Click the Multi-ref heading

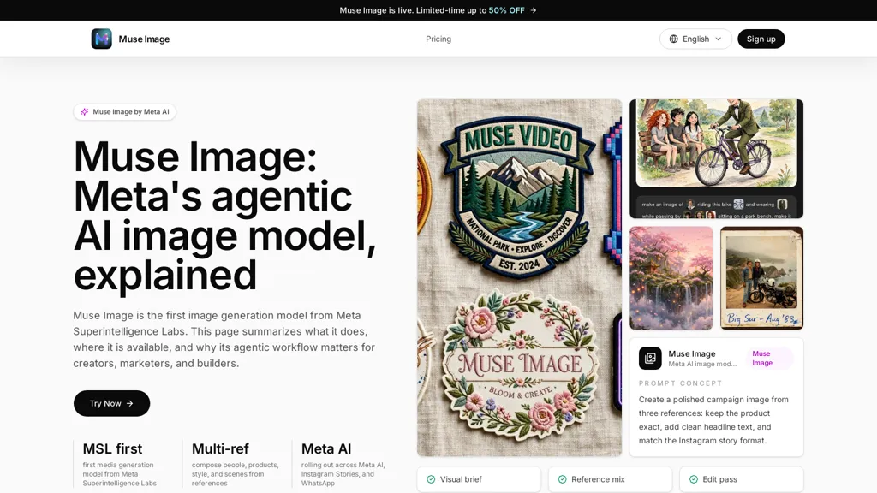pos(220,448)
